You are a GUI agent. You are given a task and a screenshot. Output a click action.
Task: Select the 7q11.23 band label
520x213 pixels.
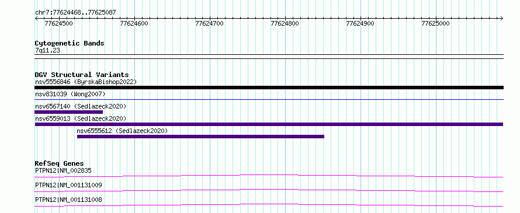point(47,51)
